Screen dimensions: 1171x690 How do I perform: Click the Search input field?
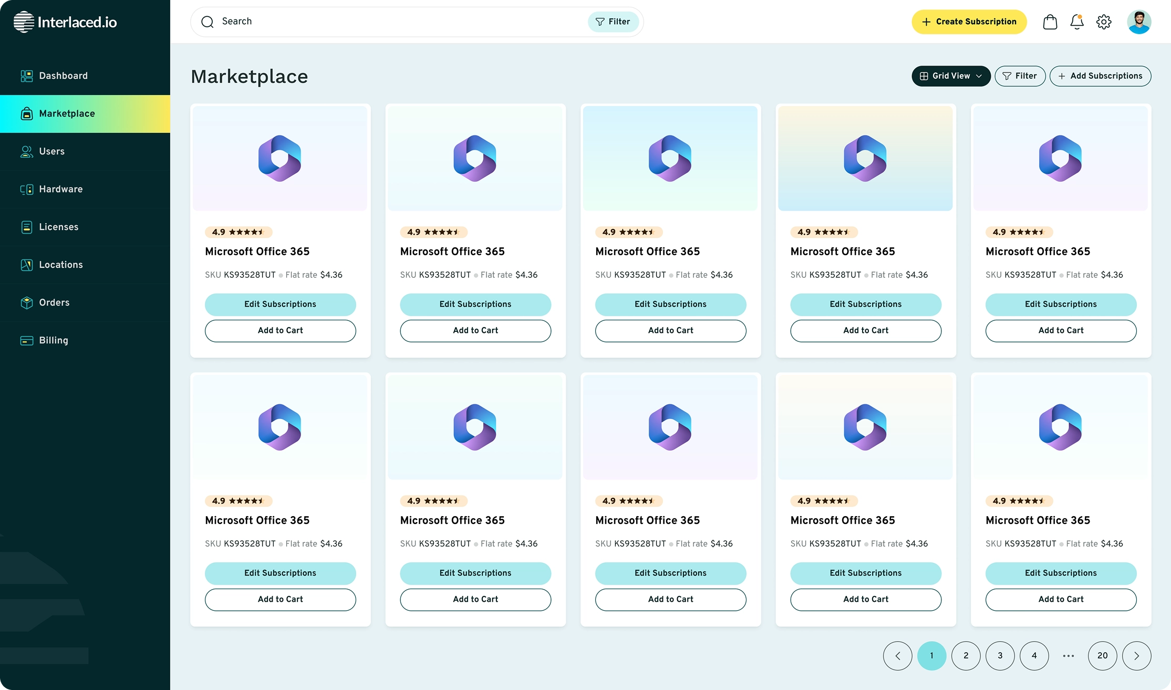tap(399, 22)
